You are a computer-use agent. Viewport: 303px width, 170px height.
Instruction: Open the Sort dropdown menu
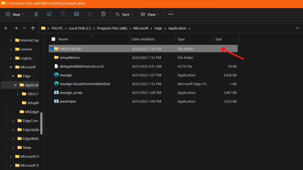[x=124, y=14]
